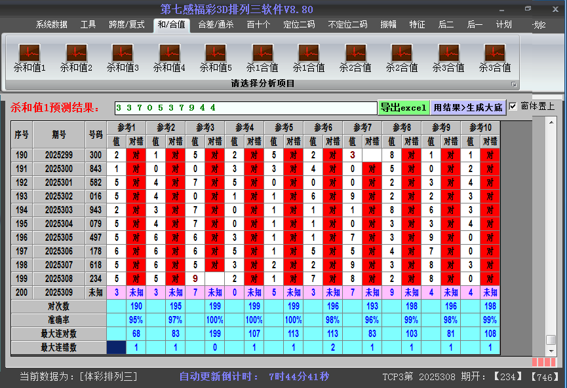567x388 pixels.
Task: Open the 定位二码 tab
Action: click(299, 25)
